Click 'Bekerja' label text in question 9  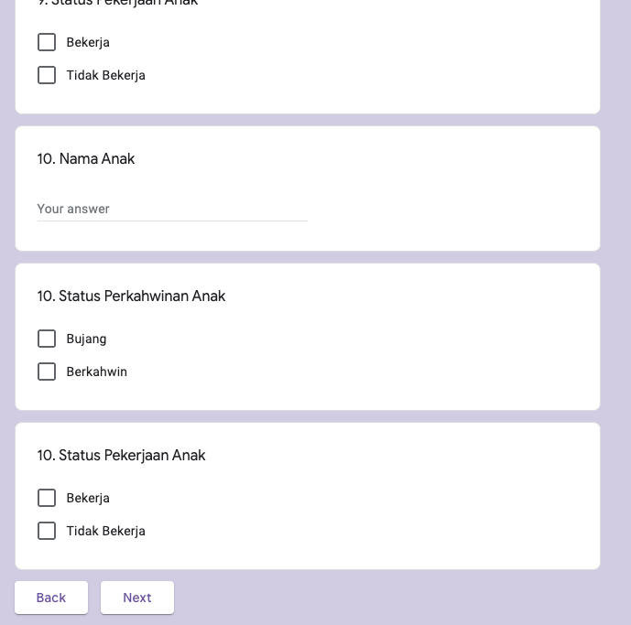pos(88,42)
